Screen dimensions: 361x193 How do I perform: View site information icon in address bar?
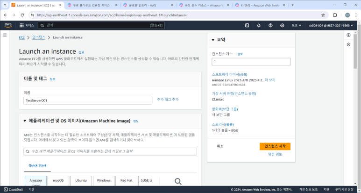point(32,15)
